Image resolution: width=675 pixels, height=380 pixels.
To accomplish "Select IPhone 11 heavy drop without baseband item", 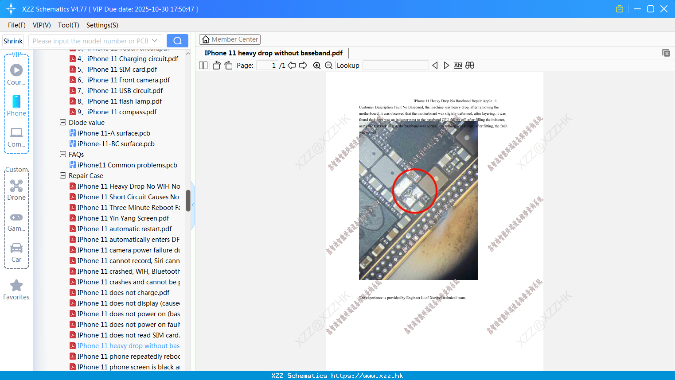I will pos(125,345).
